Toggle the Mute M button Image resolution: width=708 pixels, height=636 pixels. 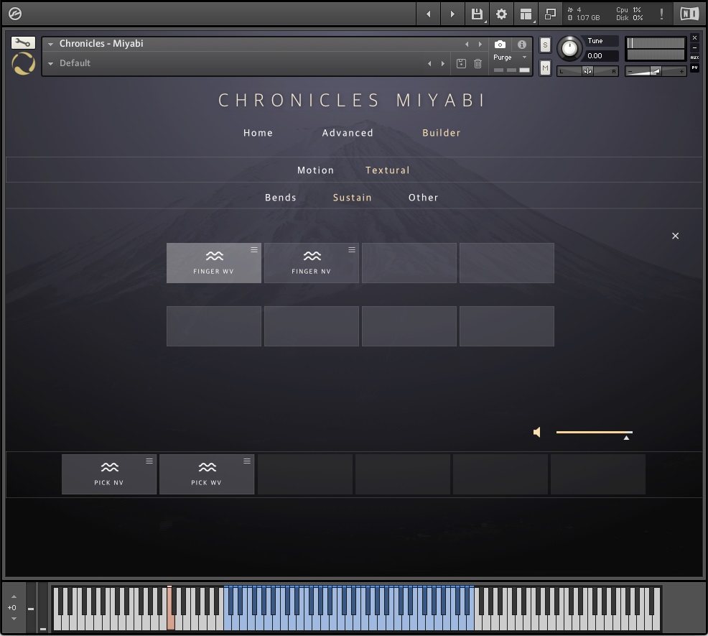(545, 68)
